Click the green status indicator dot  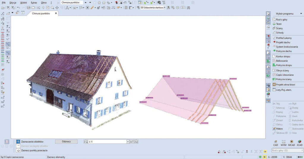click(x=260, y=157)
